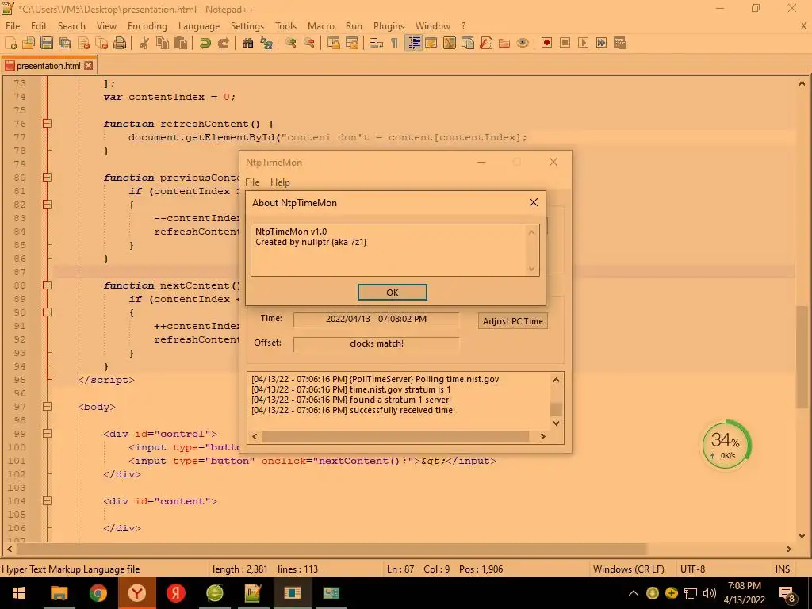Zoom out with the magnifier minus icon

[309, 43]
